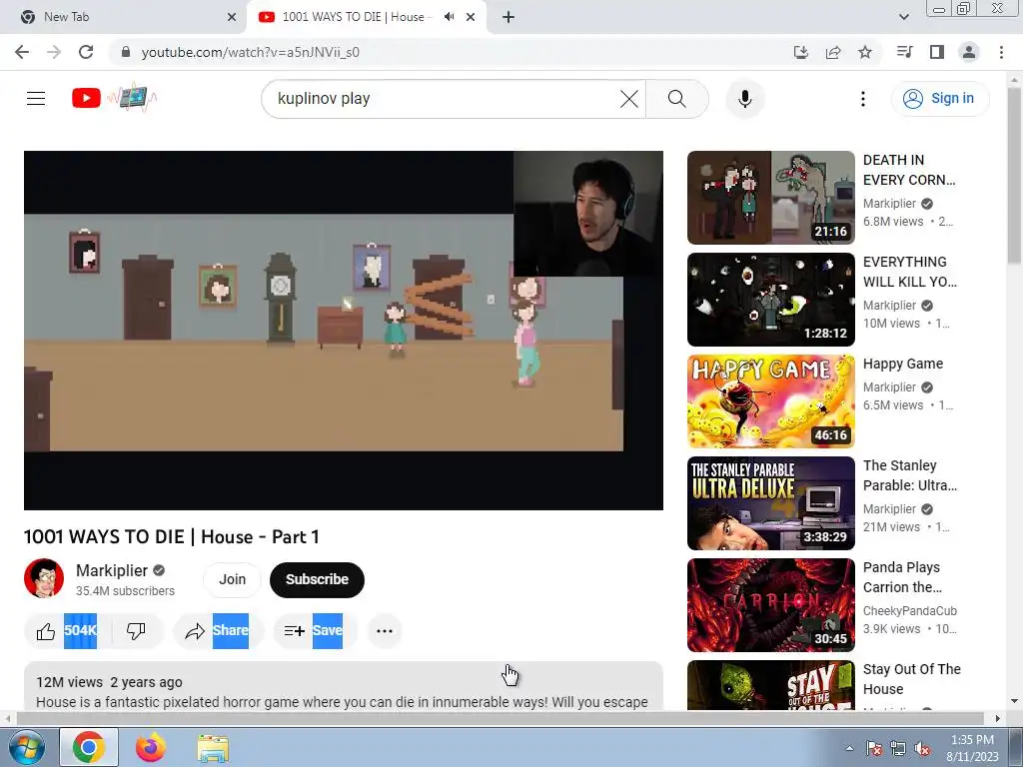Click the Sign in button
Image resolution: width=1023 pixels, height=767 pixels.
coord(939,99)
